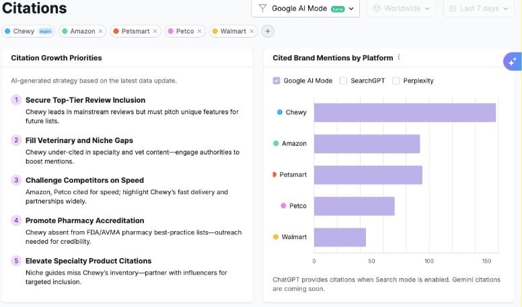Click the Chewy bar in the chart

[x=405, y=112]
